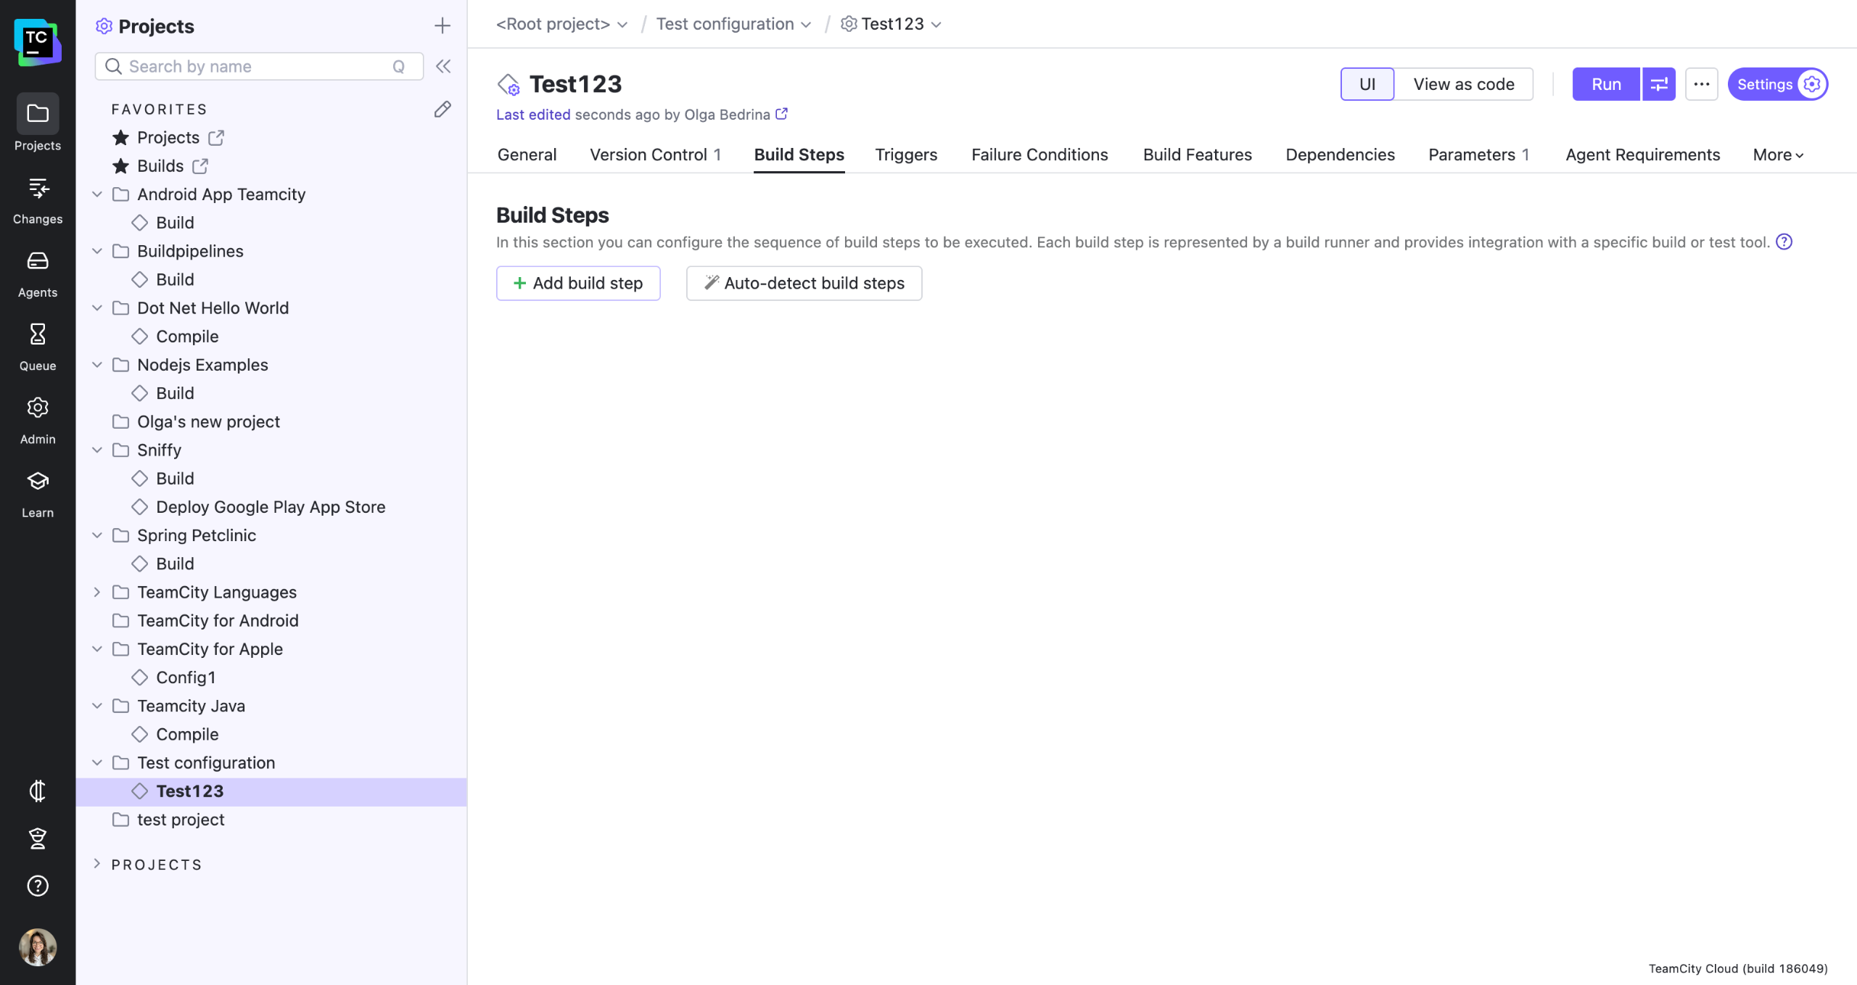The width and height of the screenshot is (1857, 985).
Task: Open the More tabs dropdown
Action: (1777, 154)
